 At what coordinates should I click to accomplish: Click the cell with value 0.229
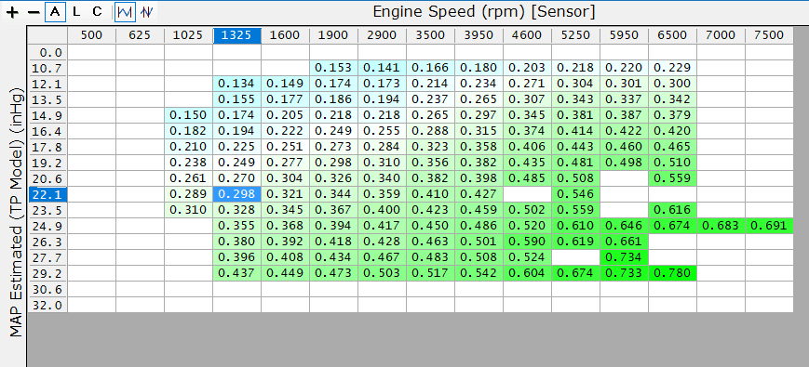673,68
